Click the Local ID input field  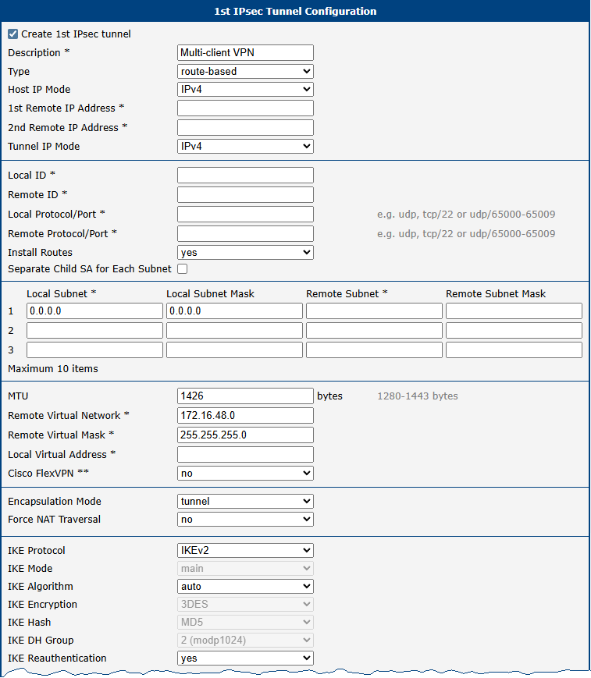(x=245, y=175)
